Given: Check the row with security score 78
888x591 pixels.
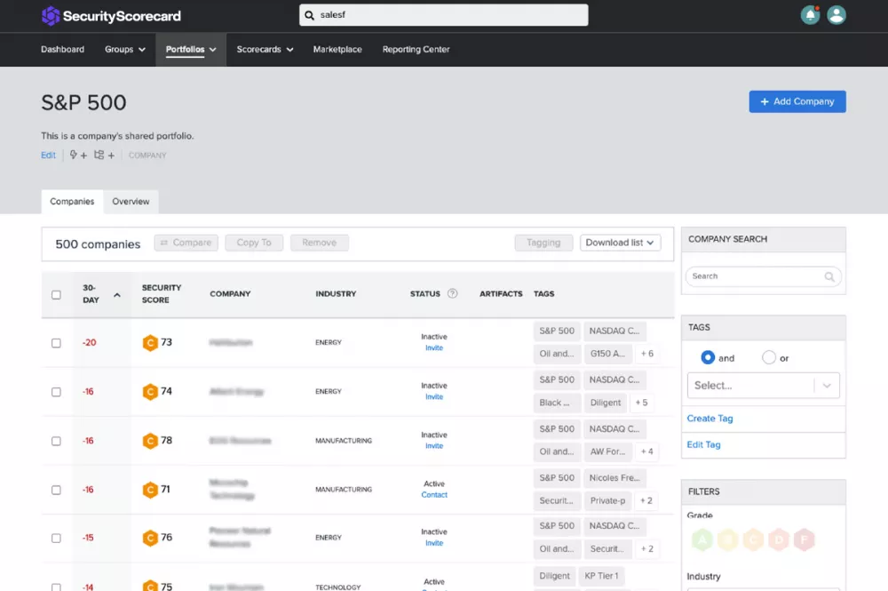Looking at the screenshot, I should (56, 441).
